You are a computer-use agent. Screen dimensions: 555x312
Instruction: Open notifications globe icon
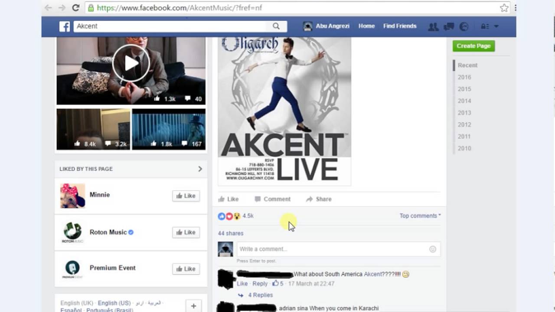(464, 26)
